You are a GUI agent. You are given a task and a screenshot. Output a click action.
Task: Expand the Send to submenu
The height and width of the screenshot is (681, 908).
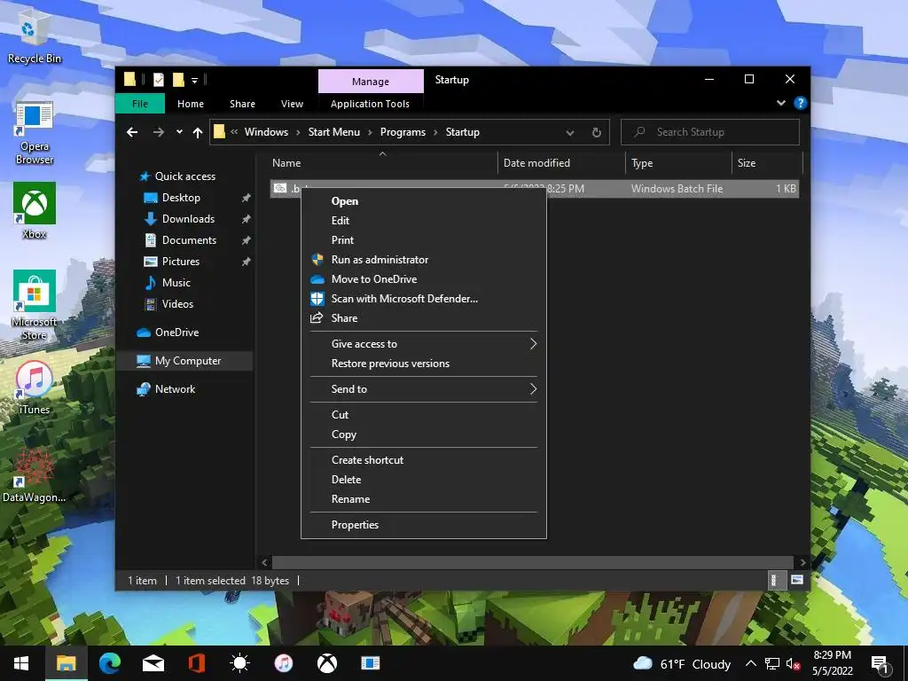423,389
